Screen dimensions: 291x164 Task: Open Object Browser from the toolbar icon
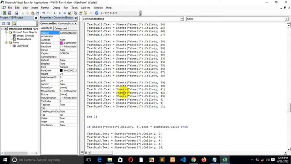coord(85,13)
